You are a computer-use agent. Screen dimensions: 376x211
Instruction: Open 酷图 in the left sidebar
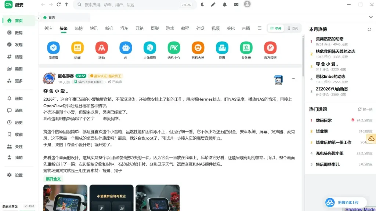19,69
